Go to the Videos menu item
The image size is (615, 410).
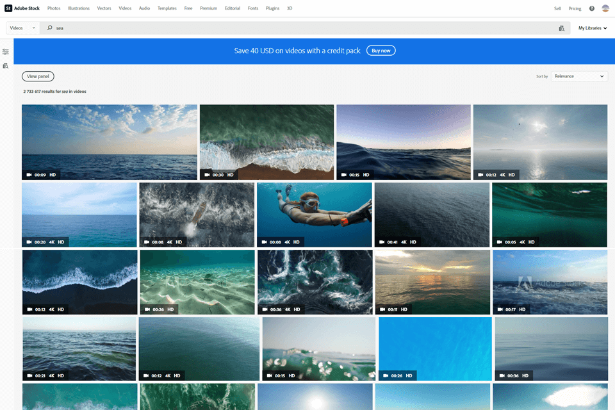pos(125,8)
